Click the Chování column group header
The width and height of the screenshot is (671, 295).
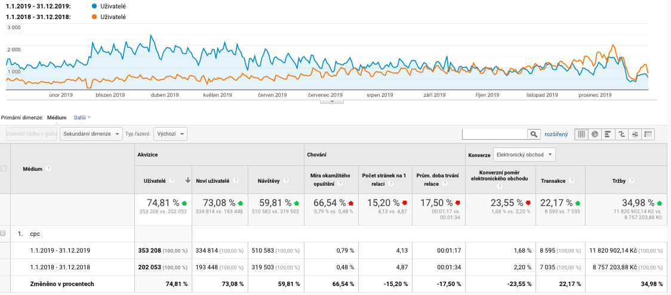[x=315, y=153]
